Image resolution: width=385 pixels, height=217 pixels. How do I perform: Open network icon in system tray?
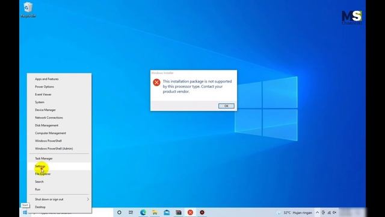pyautogui.click(x=329, y=213)
